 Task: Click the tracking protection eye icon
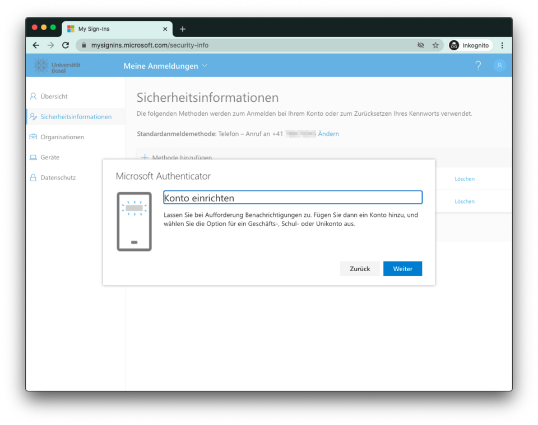421,45
